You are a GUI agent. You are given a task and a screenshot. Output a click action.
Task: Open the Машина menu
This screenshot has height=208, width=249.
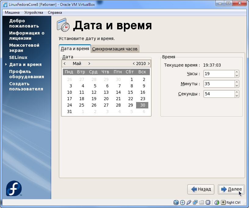click(12, 13)
